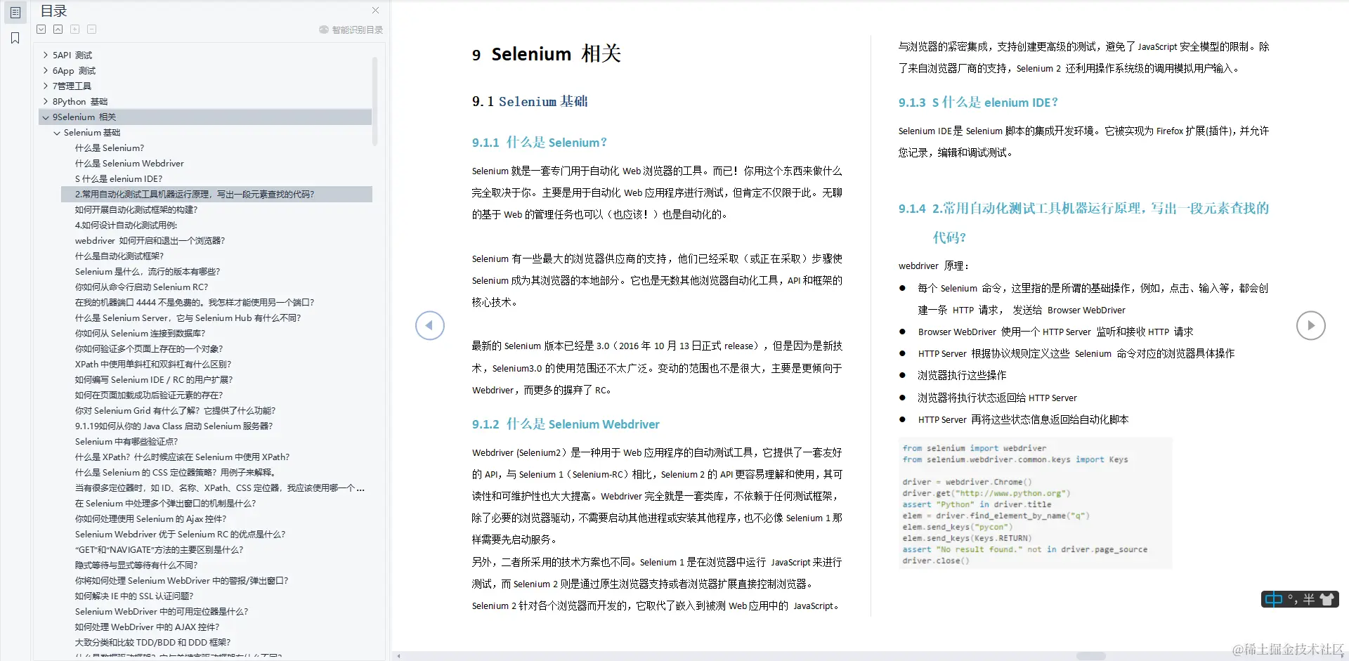Select outline item Selenium Webdriver 优于 Selenium RC
The image size is (1349, 661).
point(181,534)
